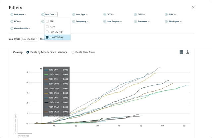Open the Borrowers filter dropdown
This screenshot has width=212, height=138.
tap(143, 22)
